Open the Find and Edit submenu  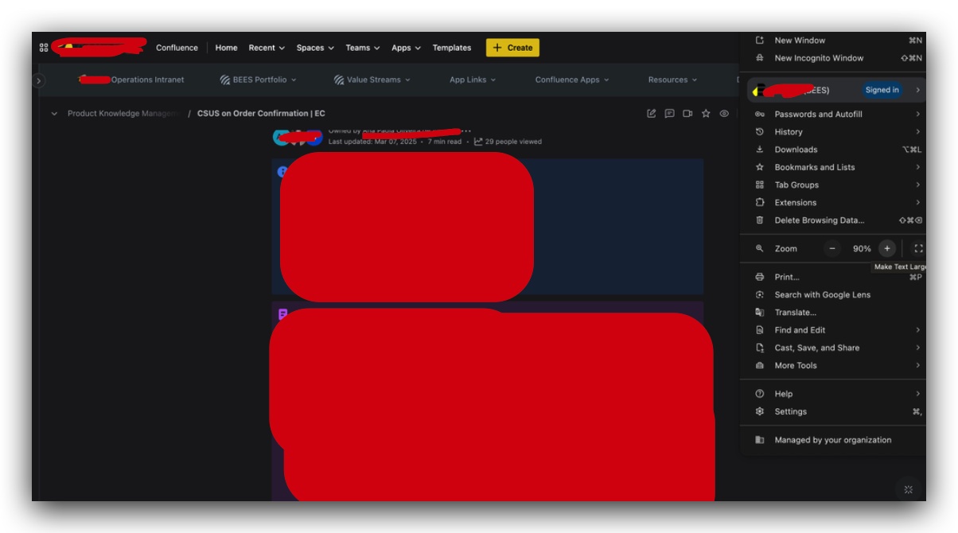point(832,330)
